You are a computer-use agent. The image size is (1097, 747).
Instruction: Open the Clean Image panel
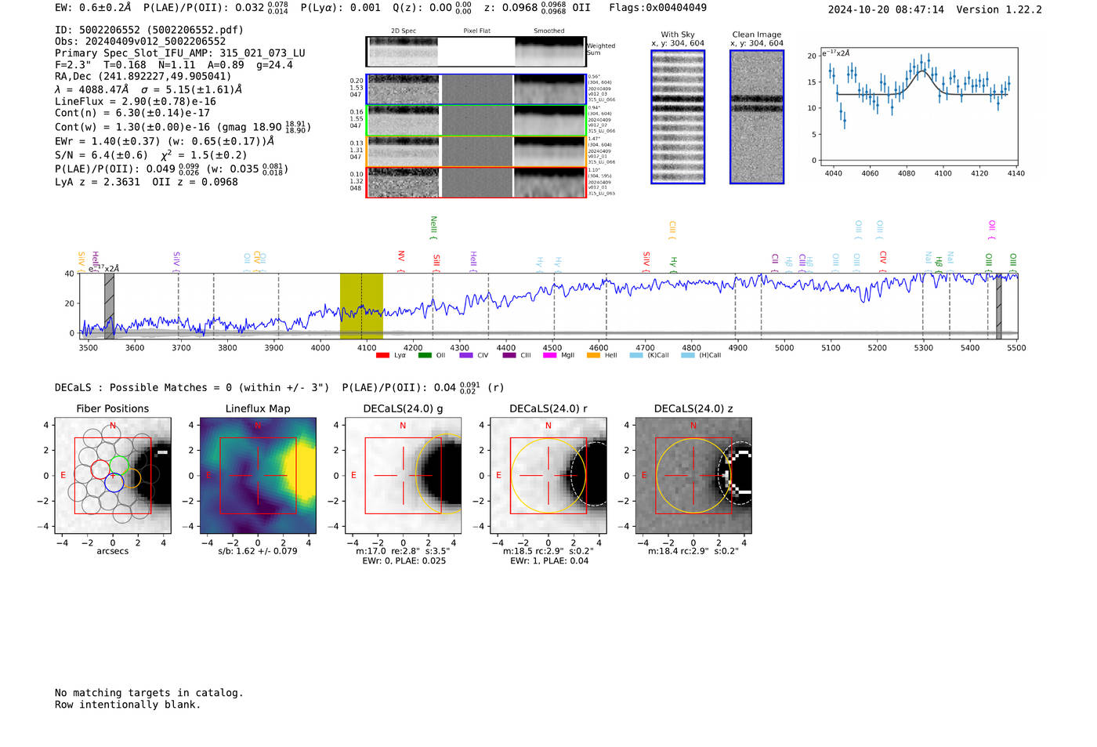[757, 117]
